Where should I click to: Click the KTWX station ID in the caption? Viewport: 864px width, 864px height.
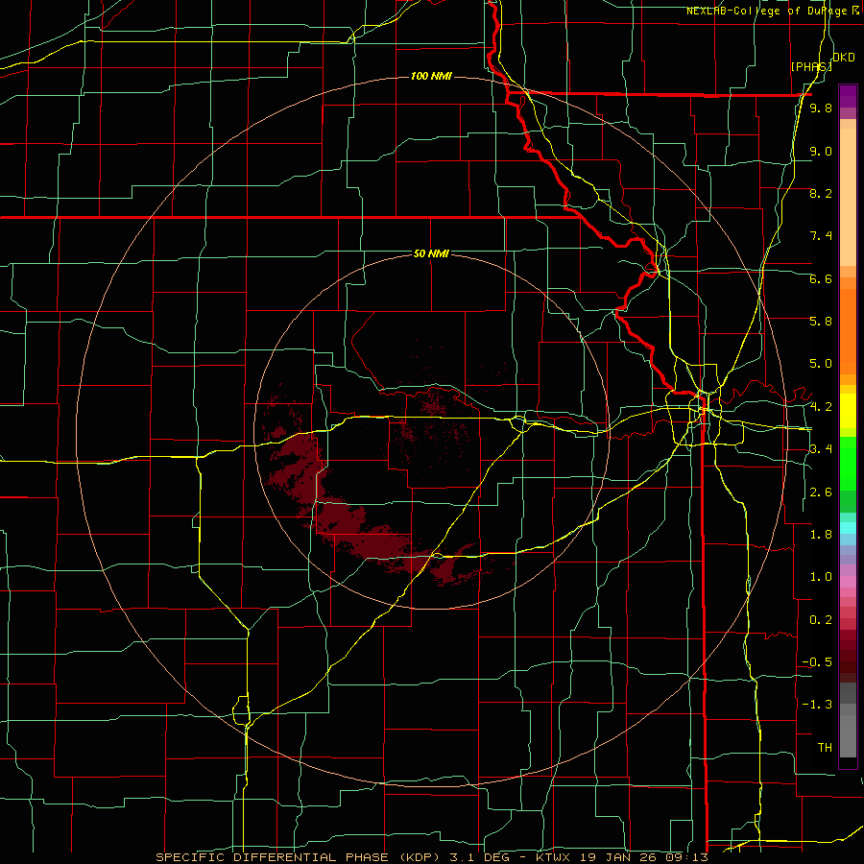pyautogui.click(x=552, y=857)
